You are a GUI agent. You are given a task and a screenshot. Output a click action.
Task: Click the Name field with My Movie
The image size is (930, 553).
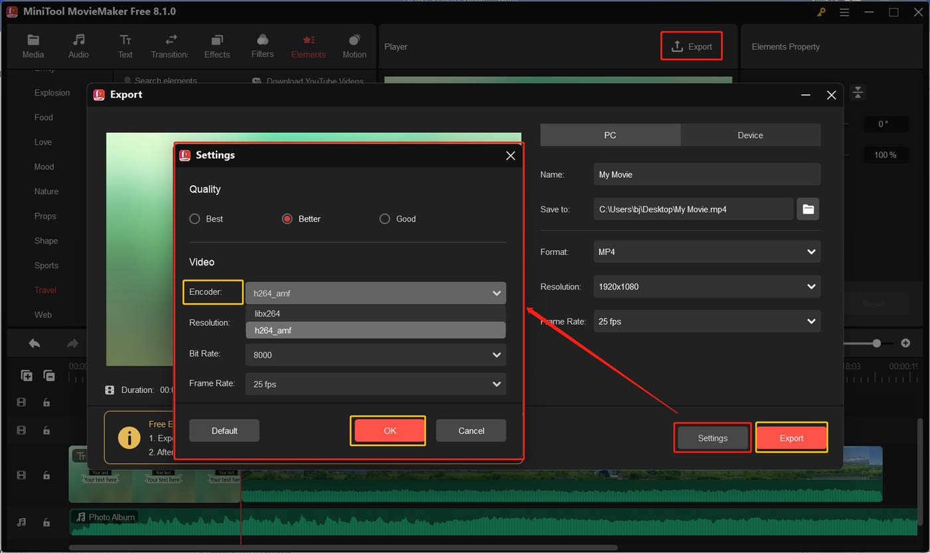click(707, 175)
